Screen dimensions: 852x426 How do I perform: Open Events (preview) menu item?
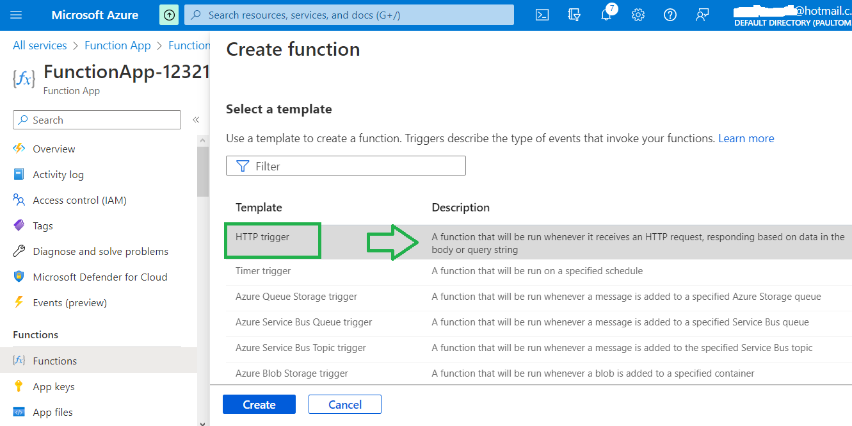coord(70,302)
